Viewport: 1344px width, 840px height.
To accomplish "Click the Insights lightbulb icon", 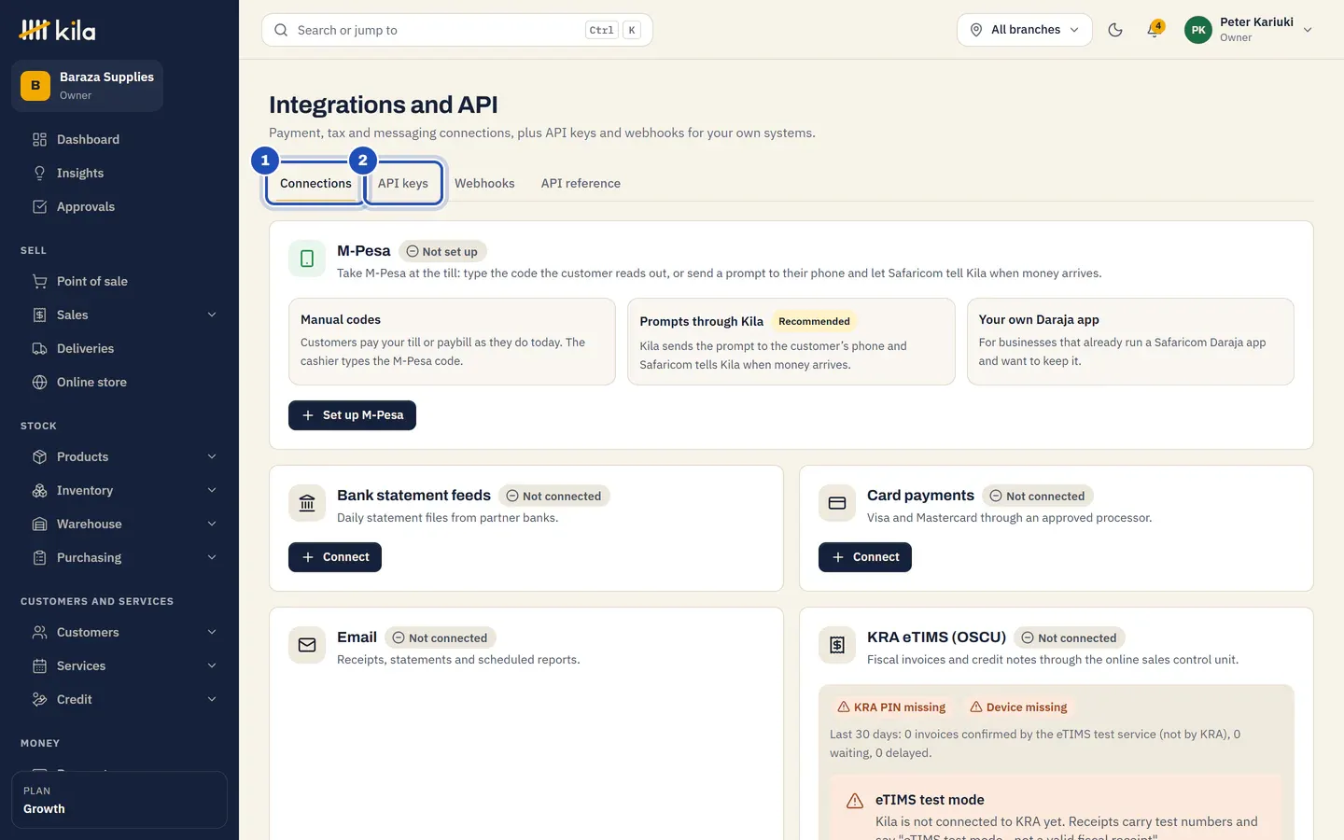I will coord(39,173).
